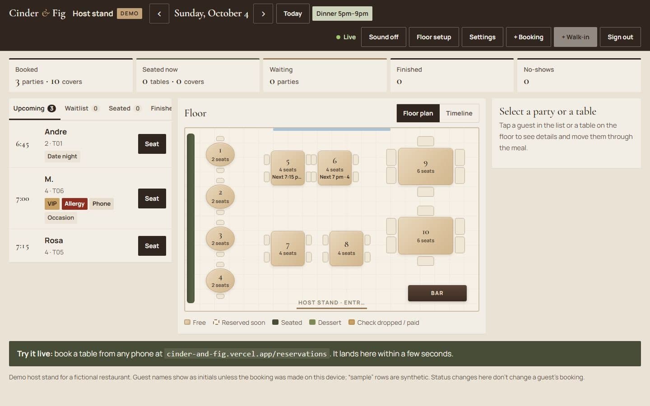650x406 pixels.
Task: Select six-seat table 10
Action: [x=426, y=235]
